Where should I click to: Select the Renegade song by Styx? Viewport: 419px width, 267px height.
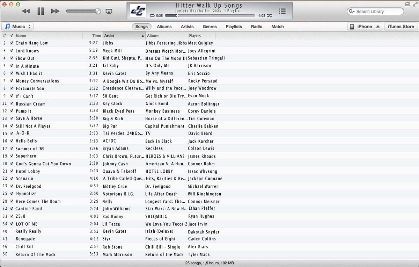click(25, 239)
